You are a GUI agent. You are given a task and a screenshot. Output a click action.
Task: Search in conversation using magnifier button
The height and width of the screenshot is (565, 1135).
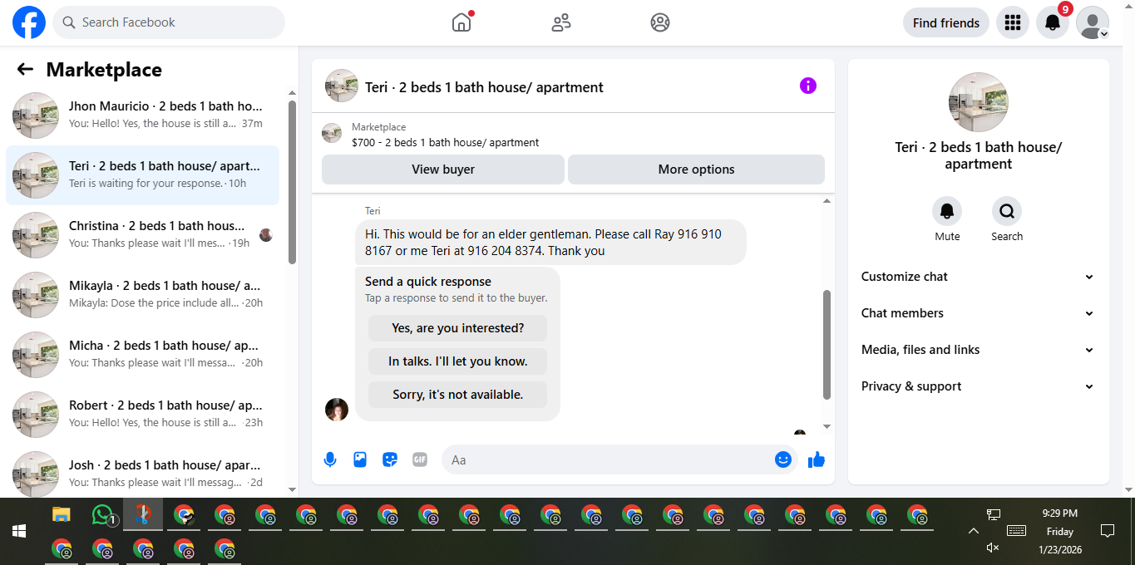1007,211
